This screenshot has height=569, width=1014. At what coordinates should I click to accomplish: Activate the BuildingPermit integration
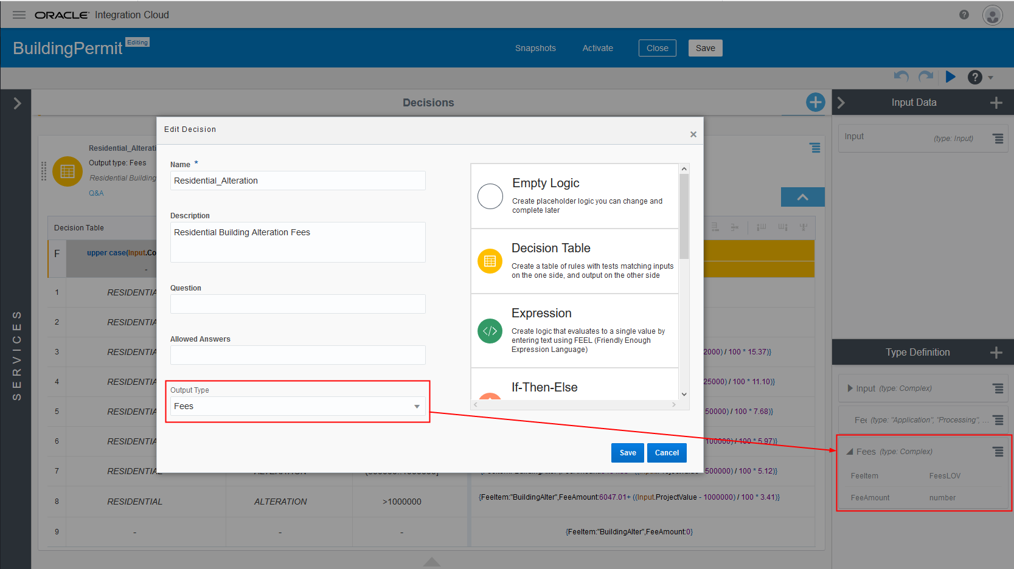(x=597, y=47)
